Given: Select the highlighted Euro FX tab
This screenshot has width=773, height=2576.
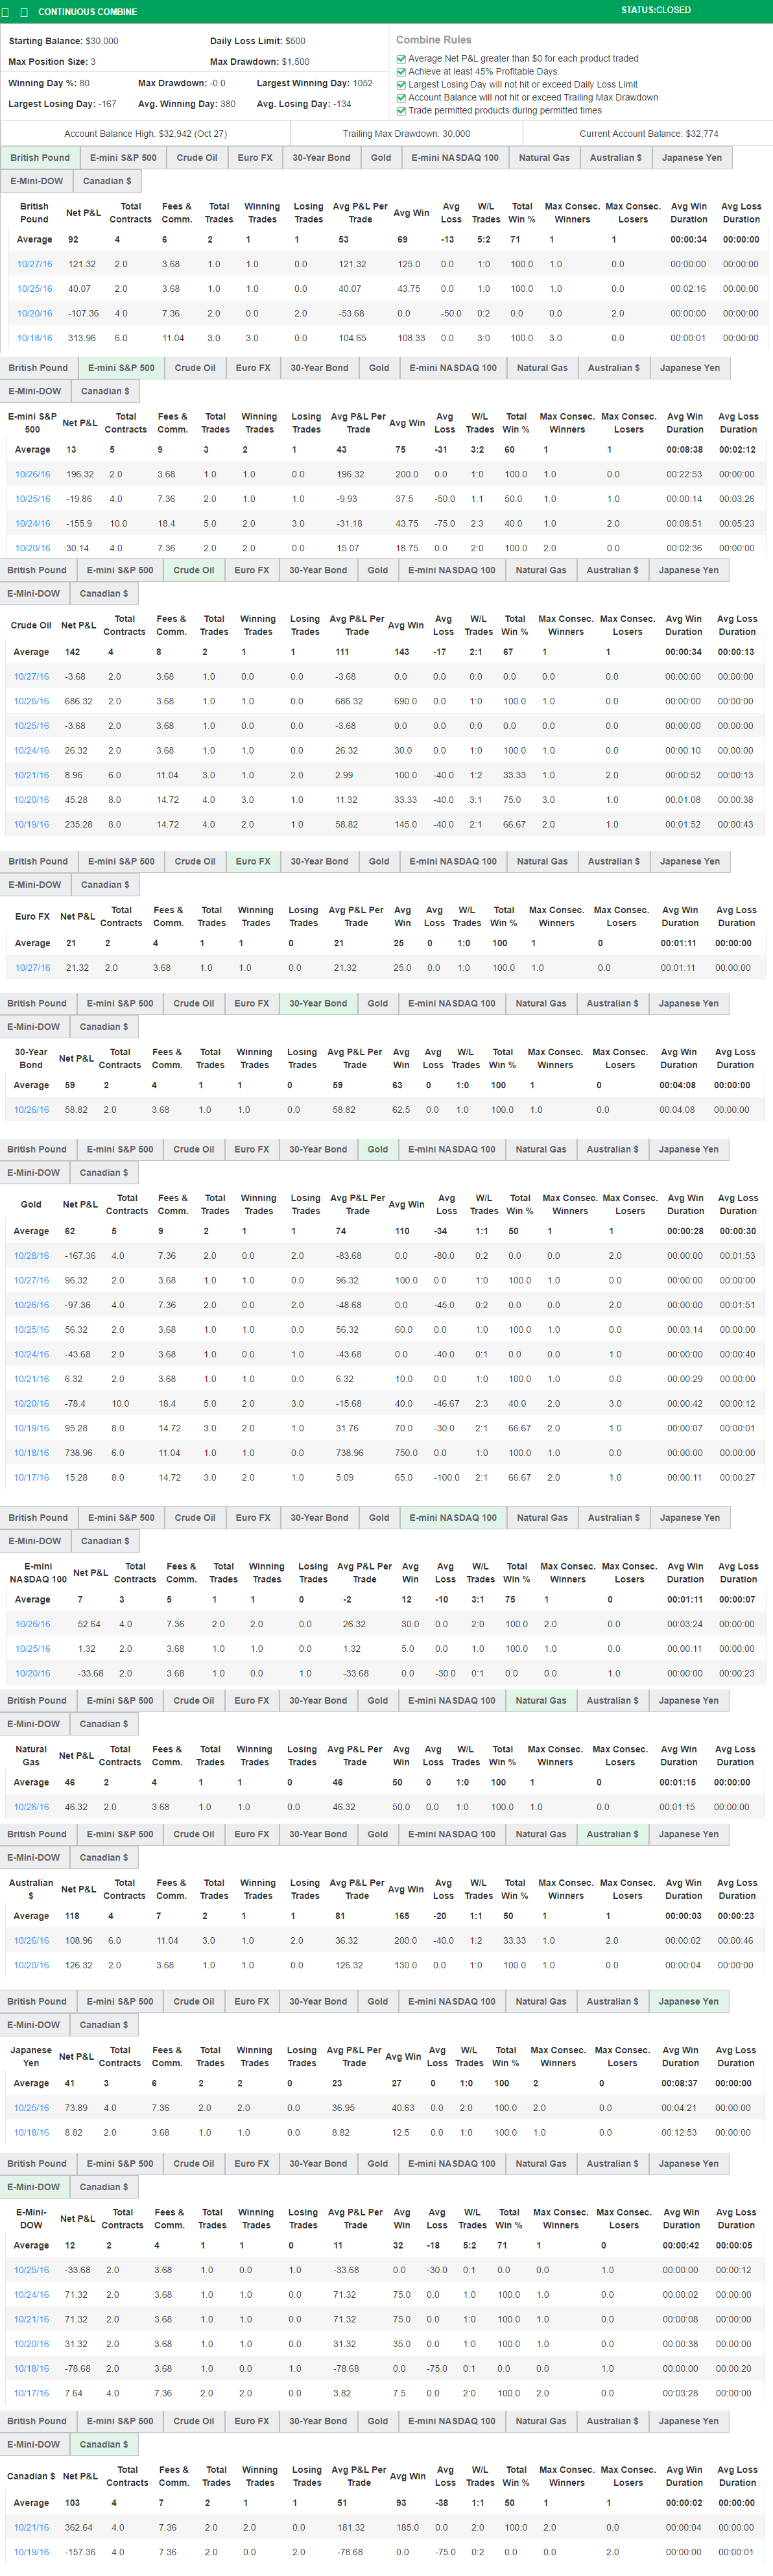Looking at the screenshot, I should [253, 861].
